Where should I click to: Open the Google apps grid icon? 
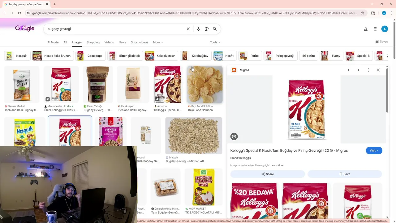[x=375, y=29]
